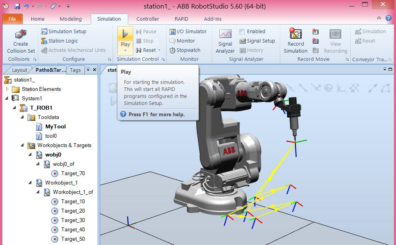Switch to the Tags panel tab
396x245 pixels.
(x=75, y=70)
